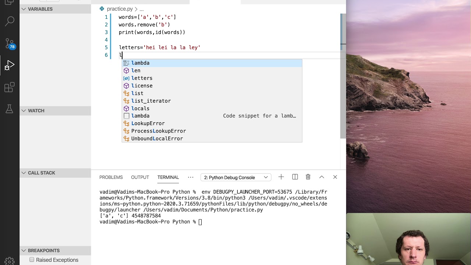Toggle the Raised Exceptions breakpoint checkbox
The width and height of the screenshot is (471, 265).
pyautogui.click(x=32, y=260)
